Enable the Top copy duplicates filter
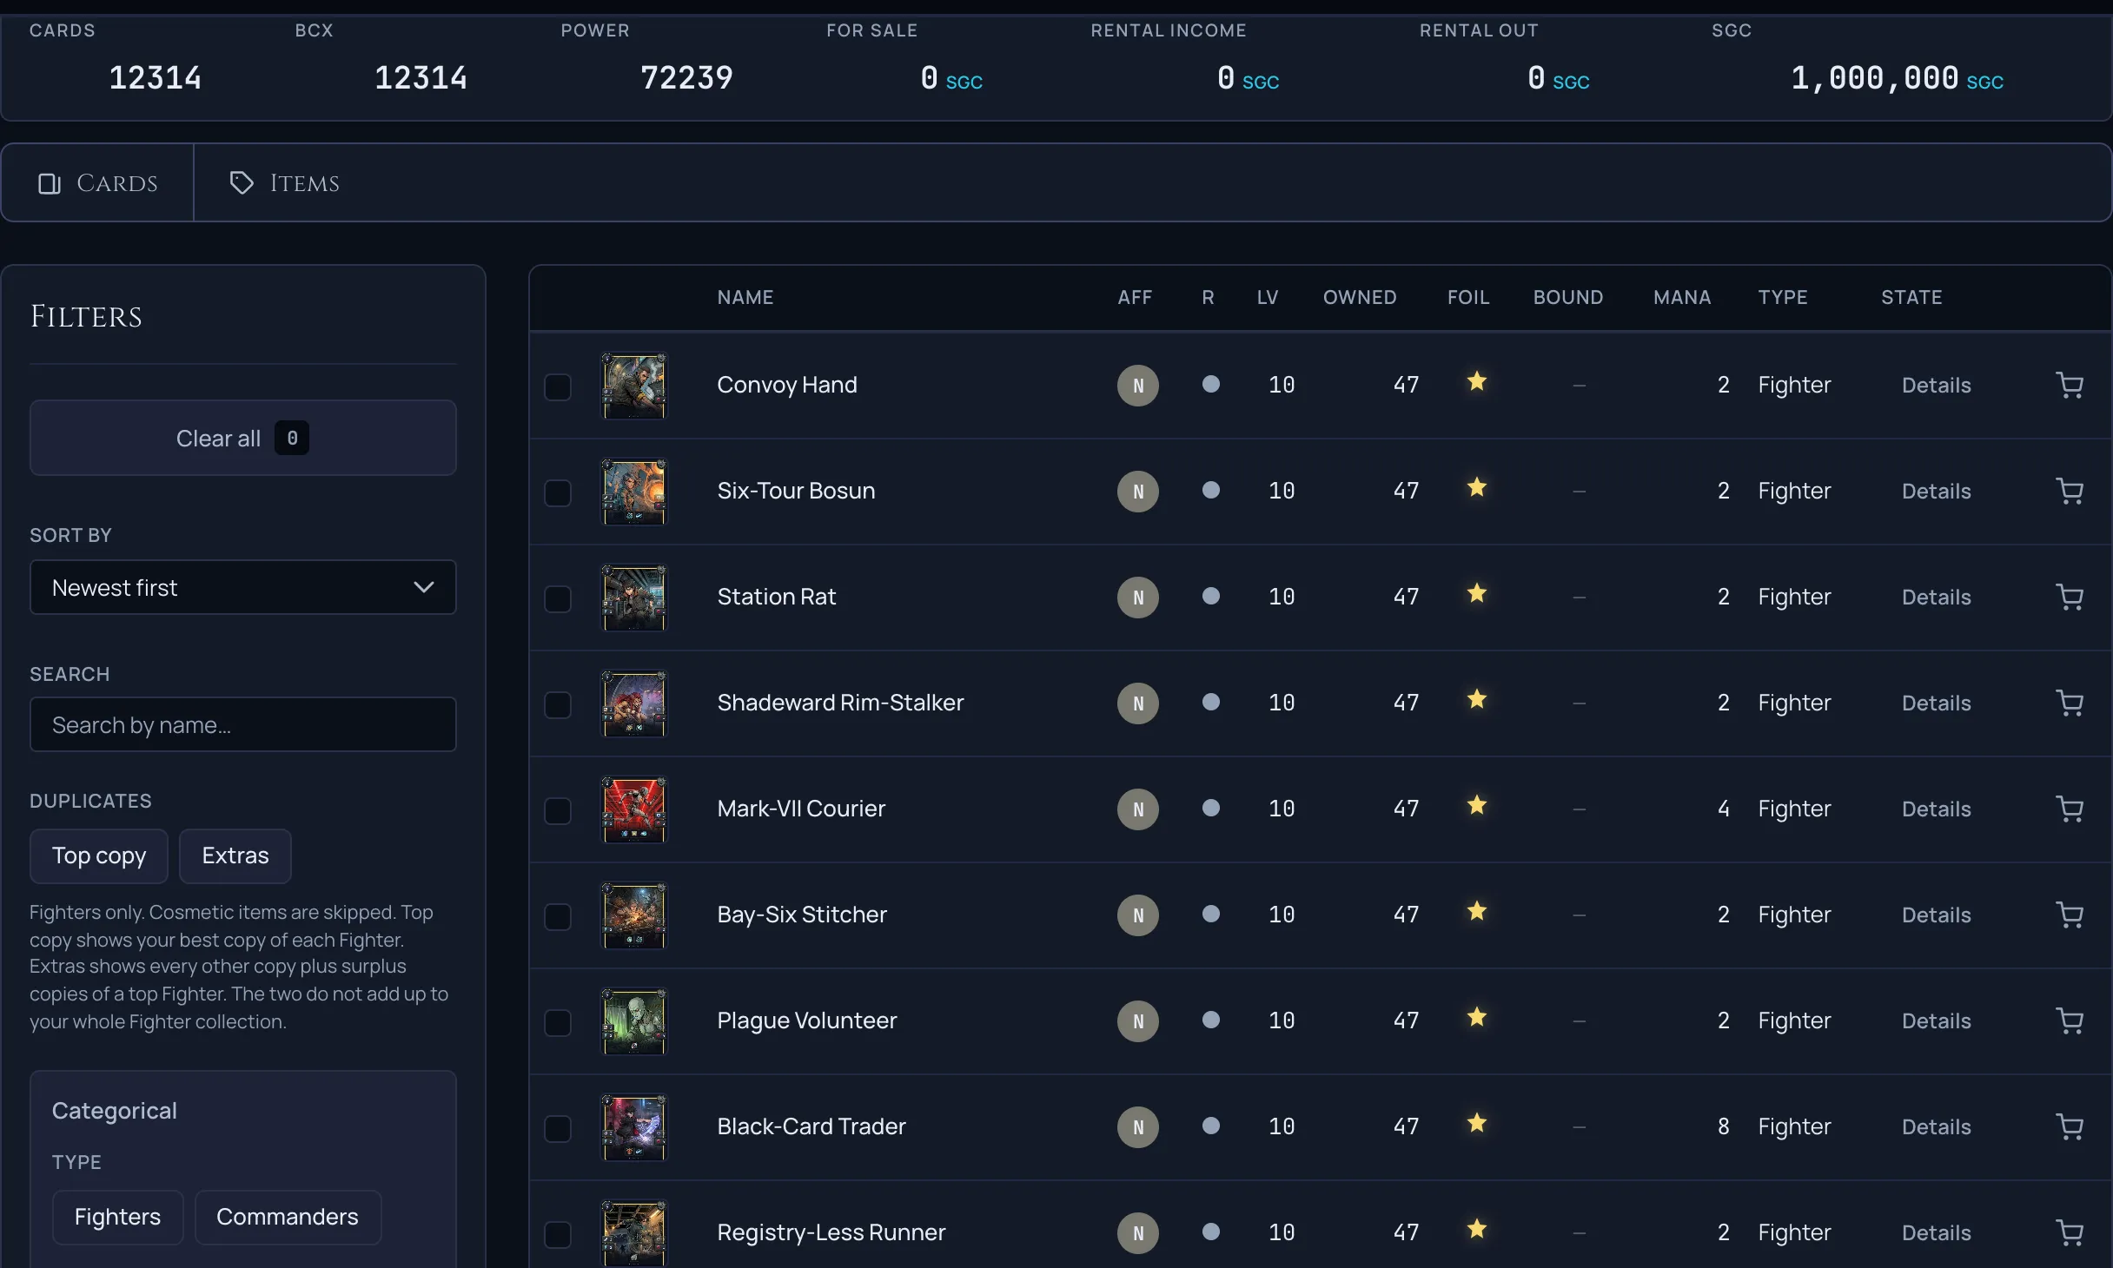Viewport: 2113px width, 1268px height. click(x=99, y=855)
